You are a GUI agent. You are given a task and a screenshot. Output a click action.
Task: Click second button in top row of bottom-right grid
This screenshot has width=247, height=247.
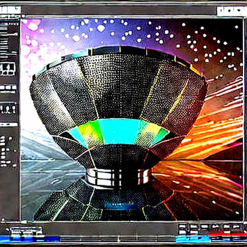pyautogui.click(x=193, y=226)
